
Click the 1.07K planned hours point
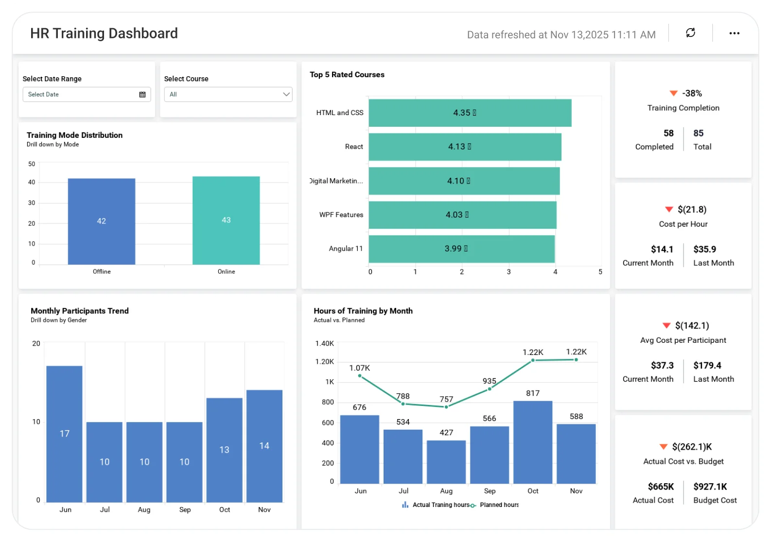(360, 375)
